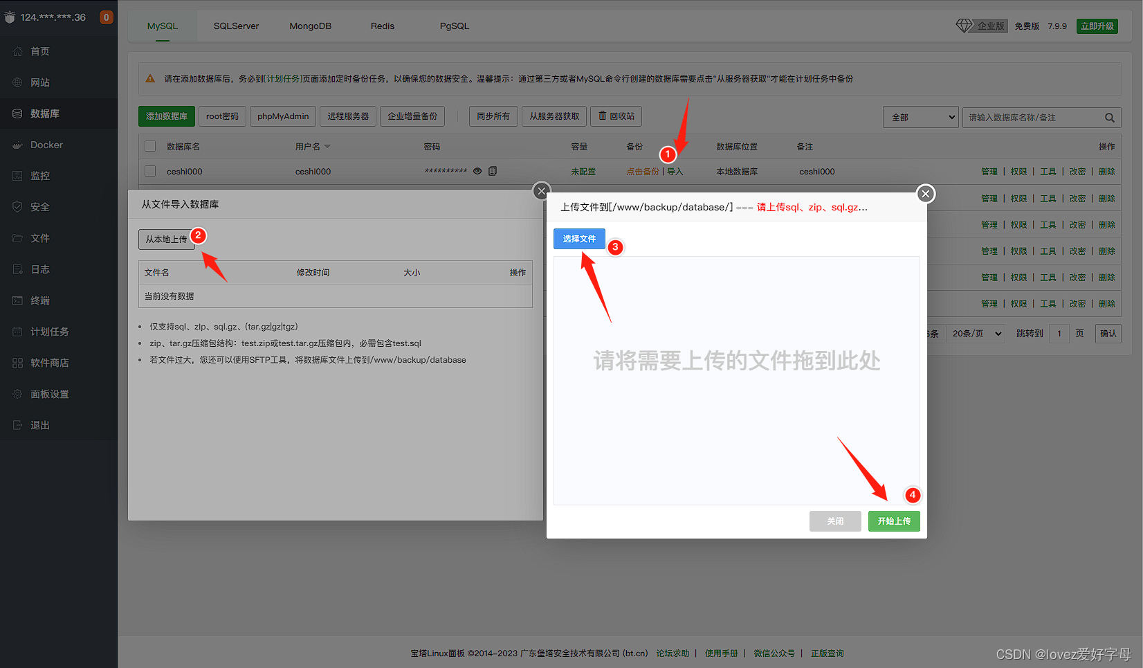Open the 正版查询 footer link
The height and width of the screenshot is (668, 1143).
[827, 653]
